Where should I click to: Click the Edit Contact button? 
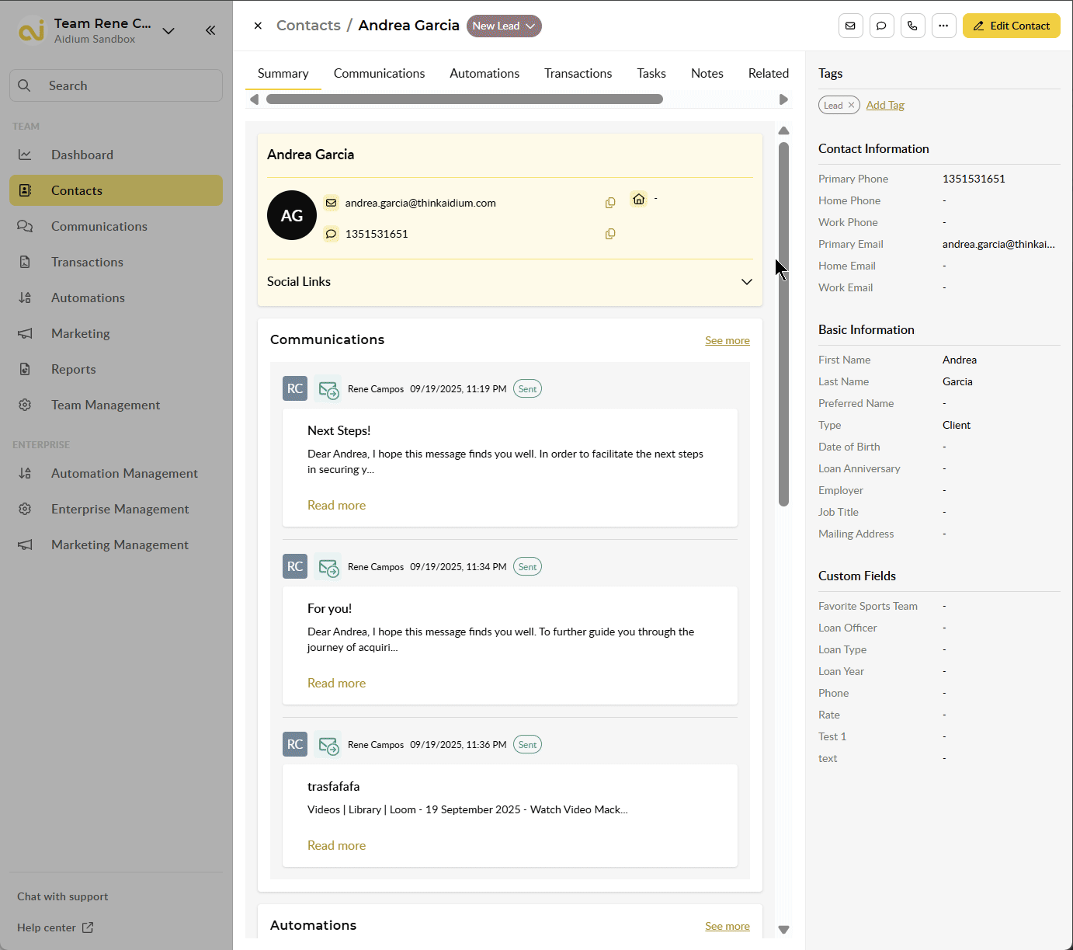pyautogui.click(x=1012, y=26)
